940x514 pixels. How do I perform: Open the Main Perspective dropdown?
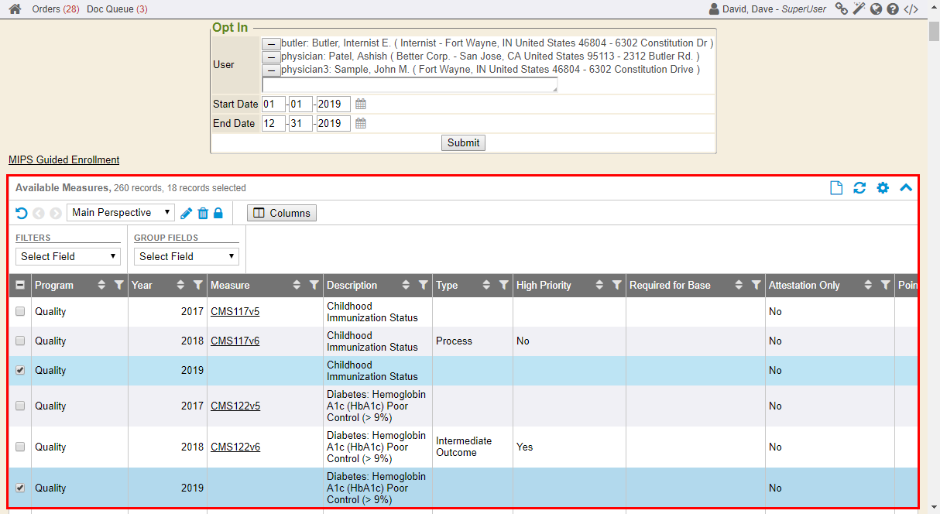121,213
